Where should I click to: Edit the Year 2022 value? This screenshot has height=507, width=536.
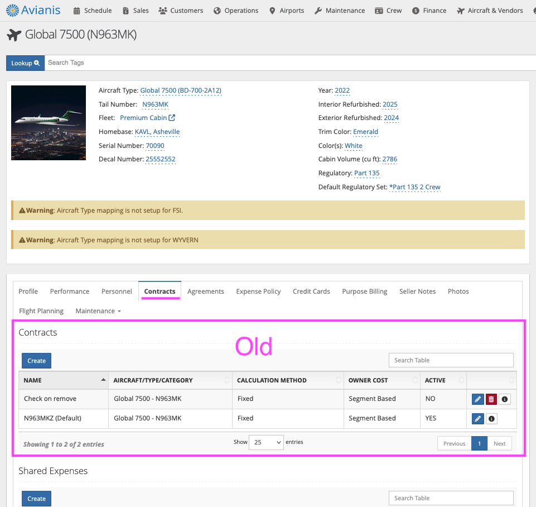342,90
